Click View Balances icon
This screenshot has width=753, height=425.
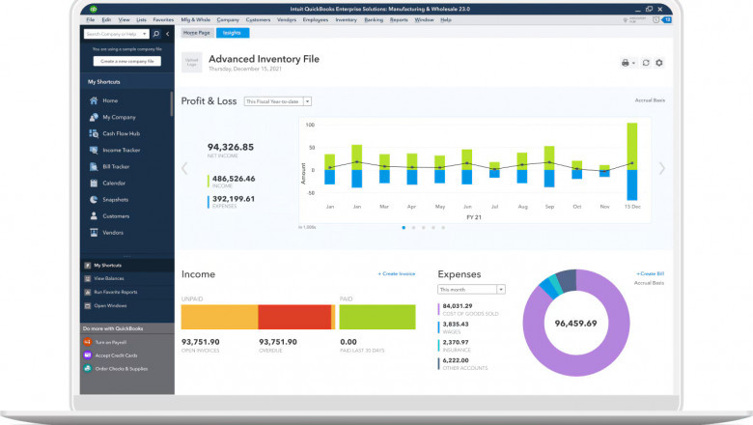tap(88, 278)
